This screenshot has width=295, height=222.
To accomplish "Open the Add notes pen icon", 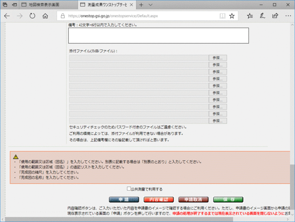I will [x=262, y=16].
